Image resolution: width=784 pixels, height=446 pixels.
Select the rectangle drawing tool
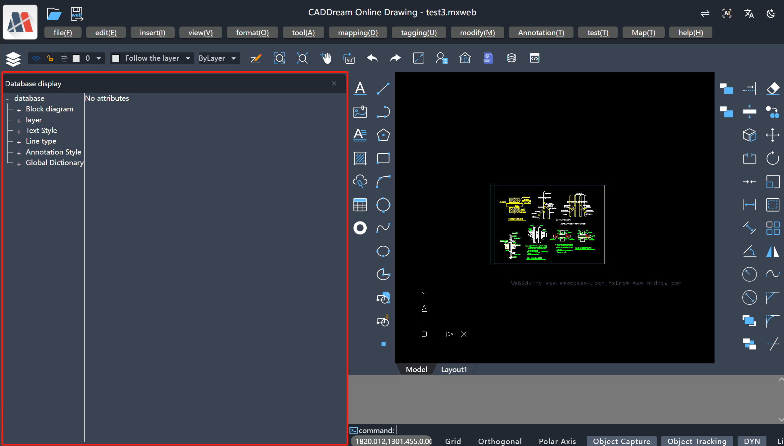[x=383, y=159]
